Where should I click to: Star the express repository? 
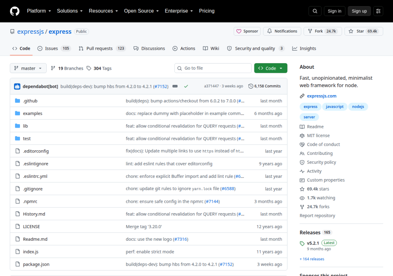(x=364, y=31)
